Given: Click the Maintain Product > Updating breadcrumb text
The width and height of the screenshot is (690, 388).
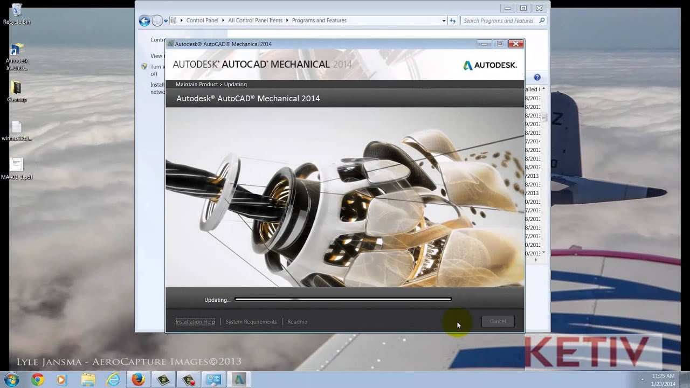Looking at the screenshot, I should (211, 84).
